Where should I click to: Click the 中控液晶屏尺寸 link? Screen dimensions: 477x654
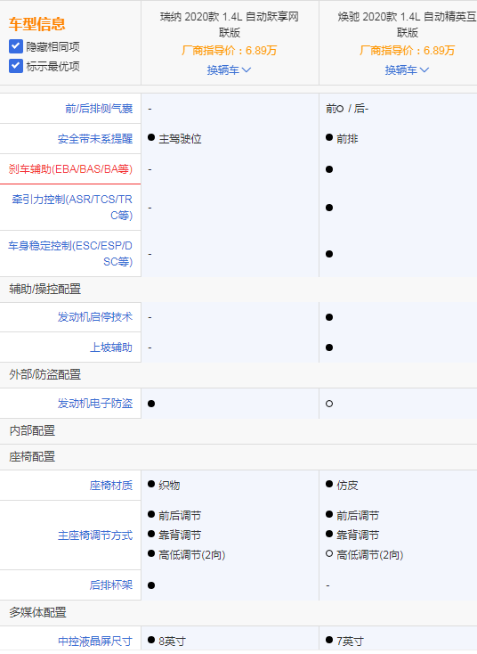tap(95, 641)
